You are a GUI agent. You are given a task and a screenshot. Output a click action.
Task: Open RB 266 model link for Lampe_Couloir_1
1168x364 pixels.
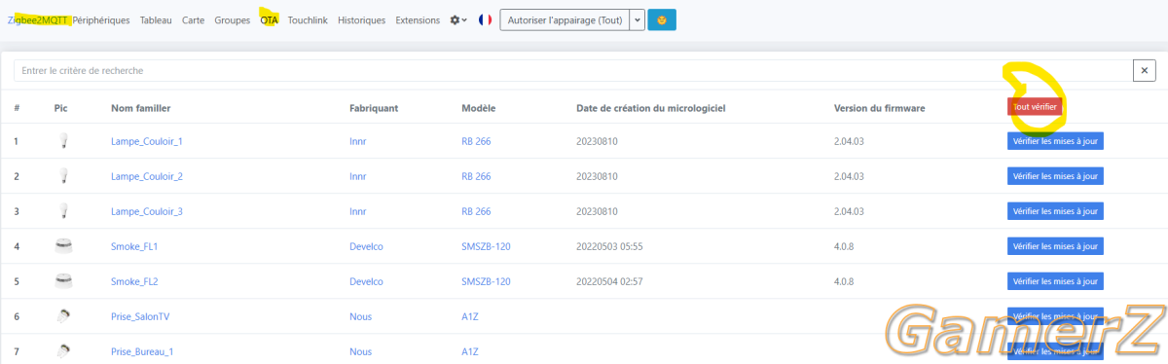pyautogui.click(x=476, y=141)
